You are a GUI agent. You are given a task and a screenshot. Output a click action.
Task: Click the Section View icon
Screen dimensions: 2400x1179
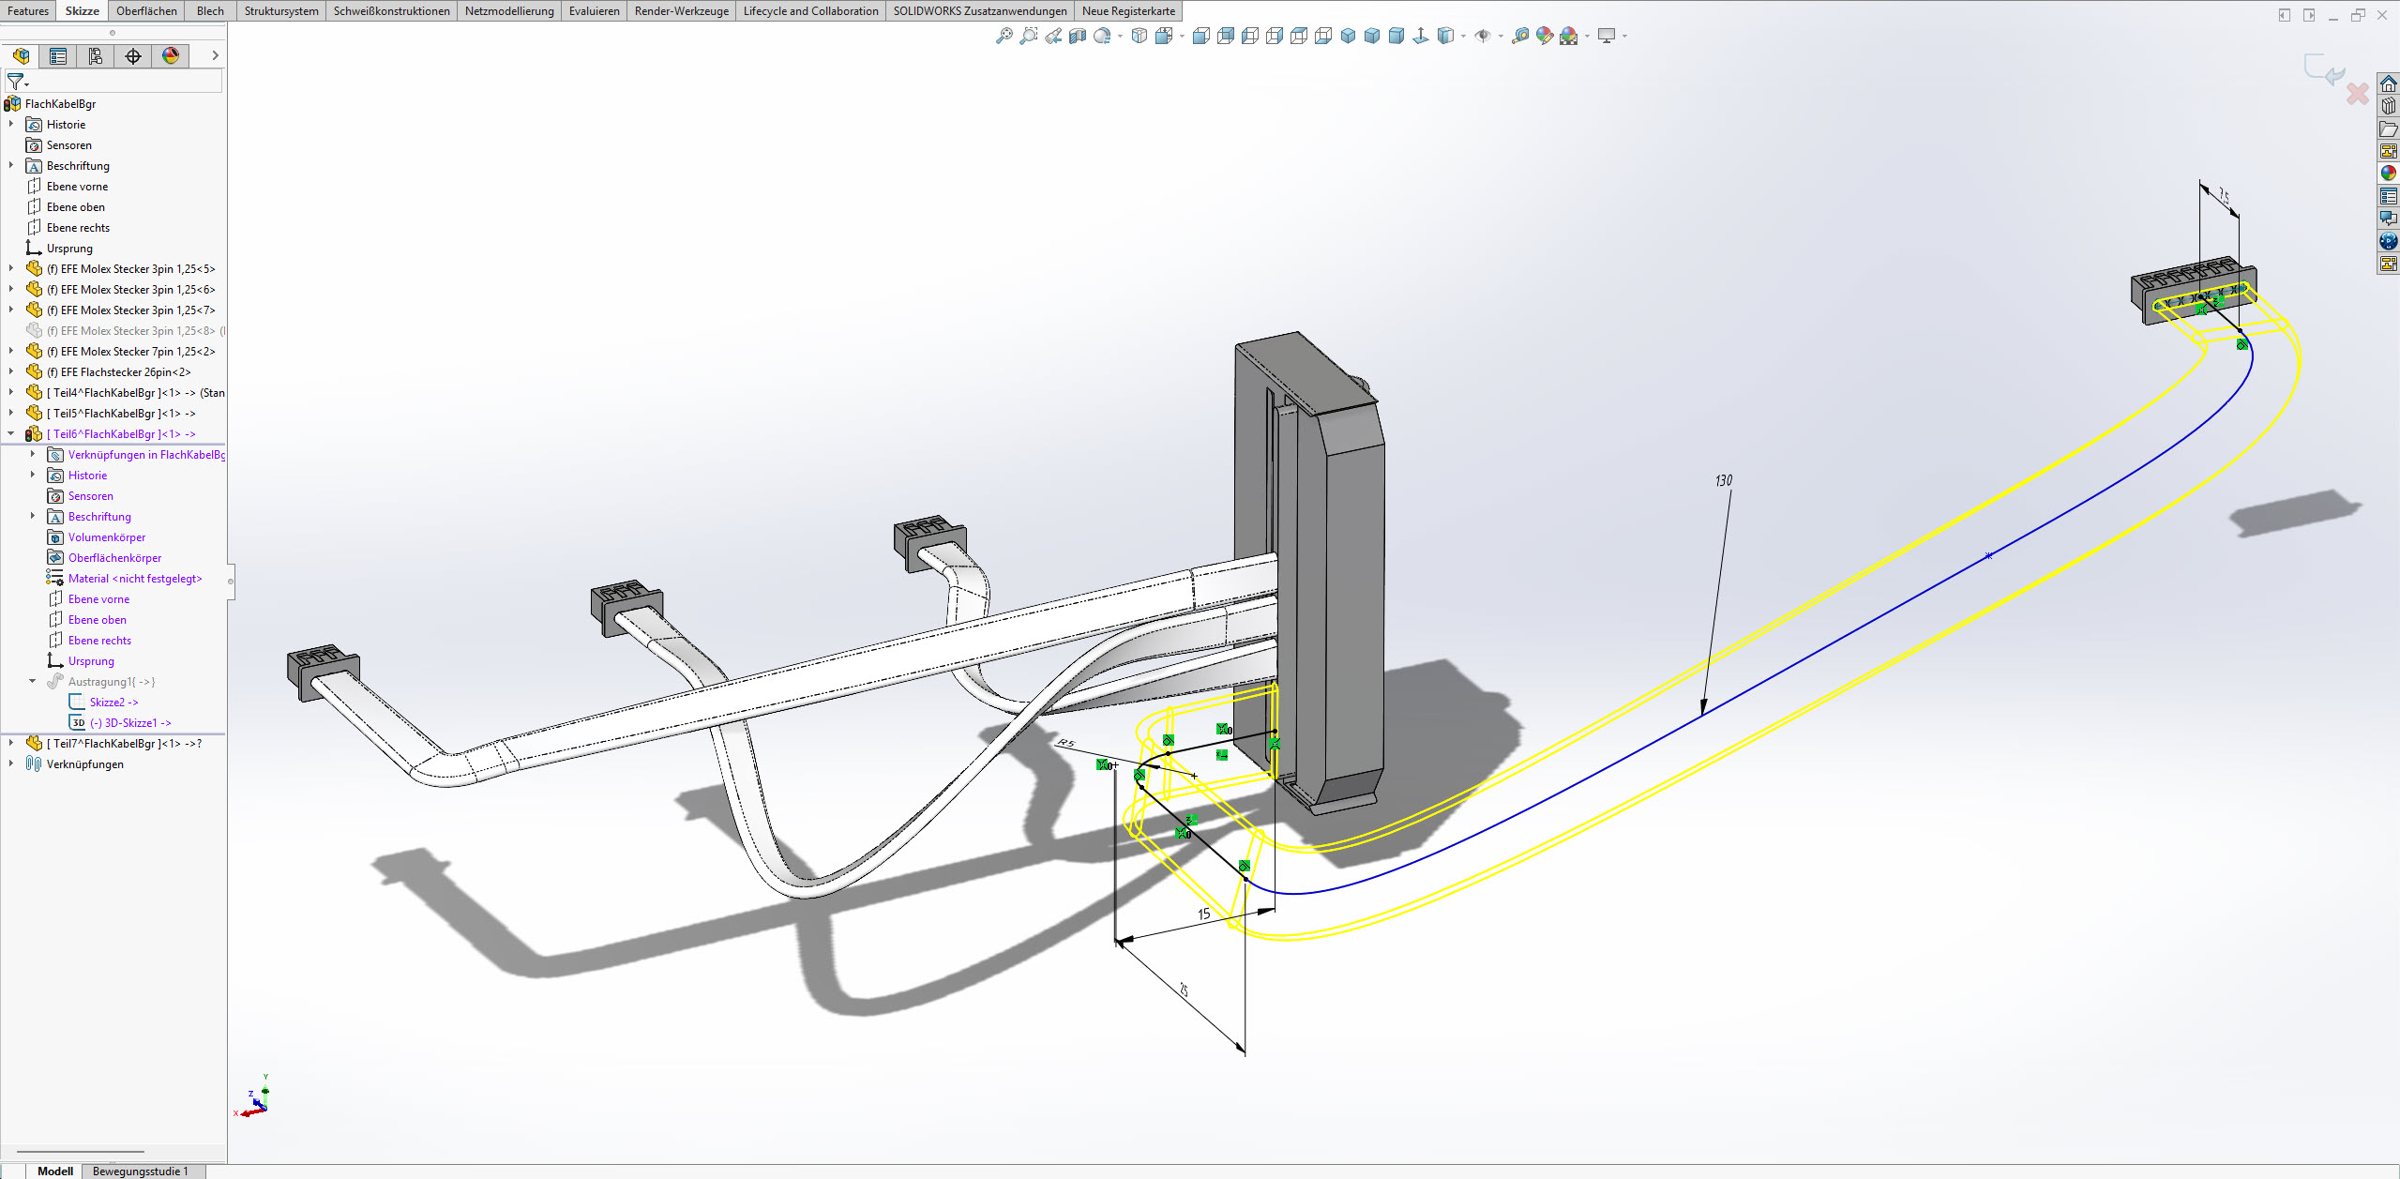[1078, 36]
